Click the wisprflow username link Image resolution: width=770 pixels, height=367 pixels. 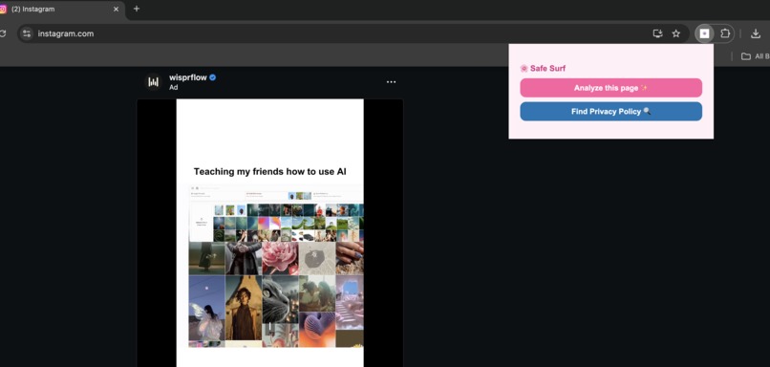[187, 77]
